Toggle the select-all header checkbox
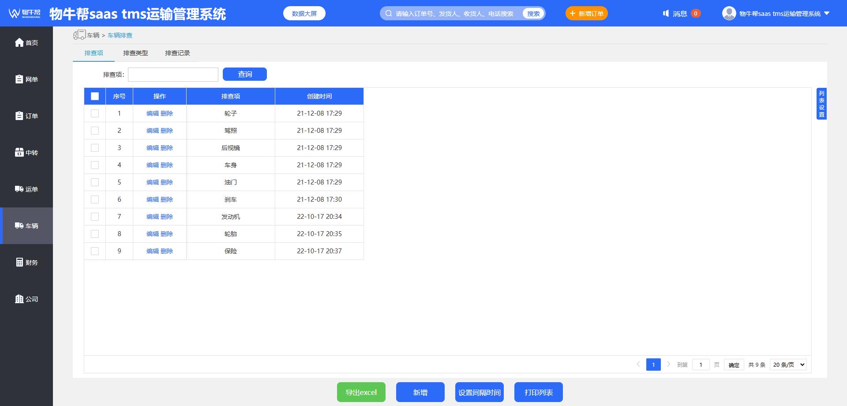This screenshot has width=847, height=406. coord(95,96)
